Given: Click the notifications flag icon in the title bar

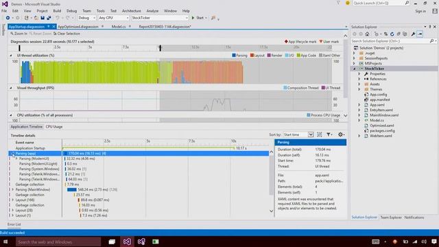Looking at the screenshot, I should coord(338,3).
